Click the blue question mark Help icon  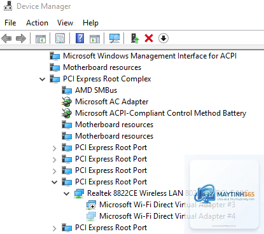click(80, 38)
